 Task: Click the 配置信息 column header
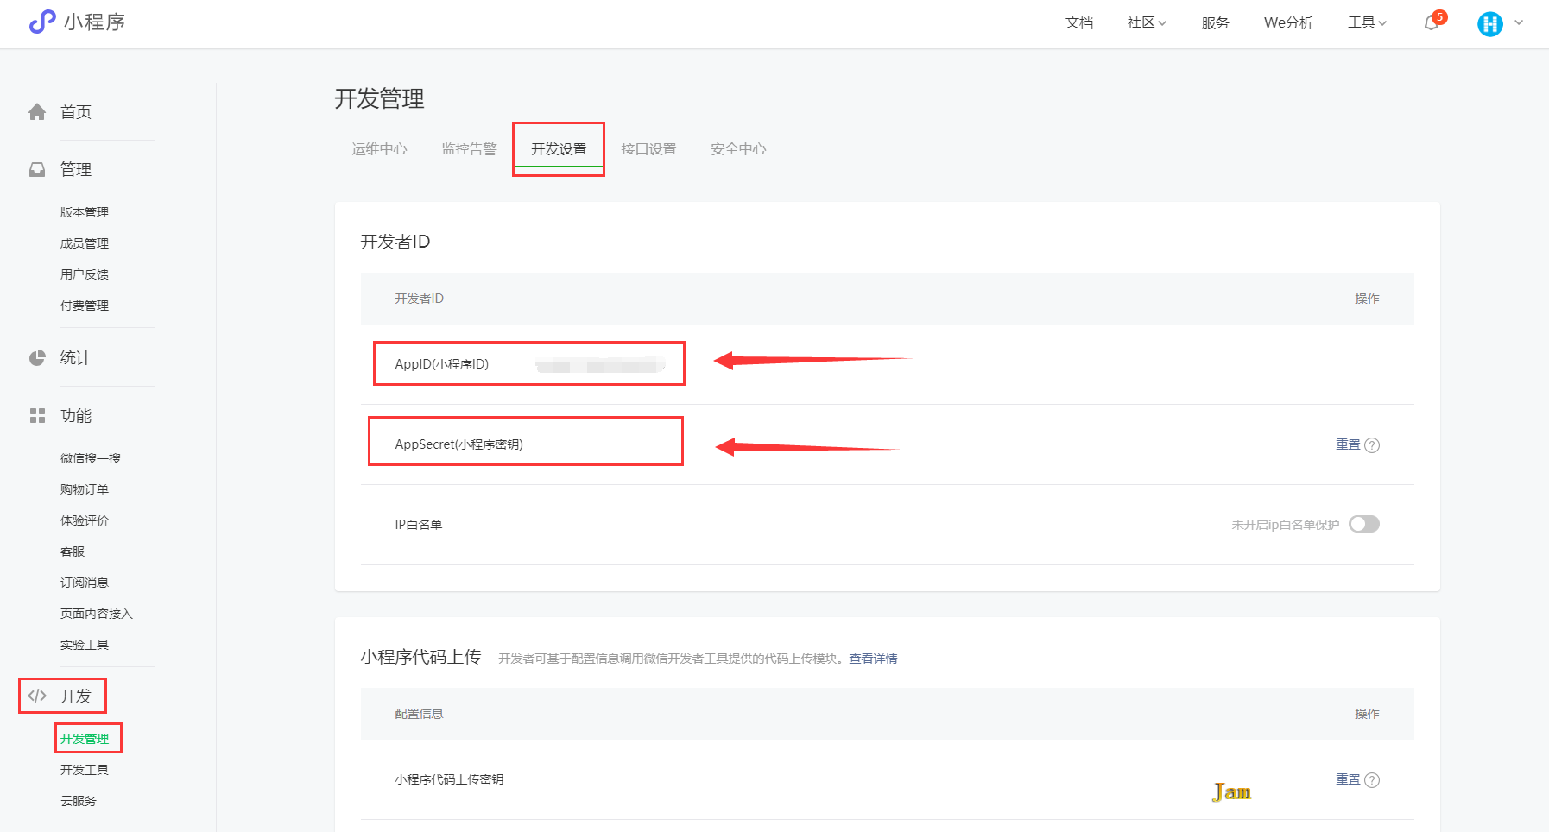(419, 714)
